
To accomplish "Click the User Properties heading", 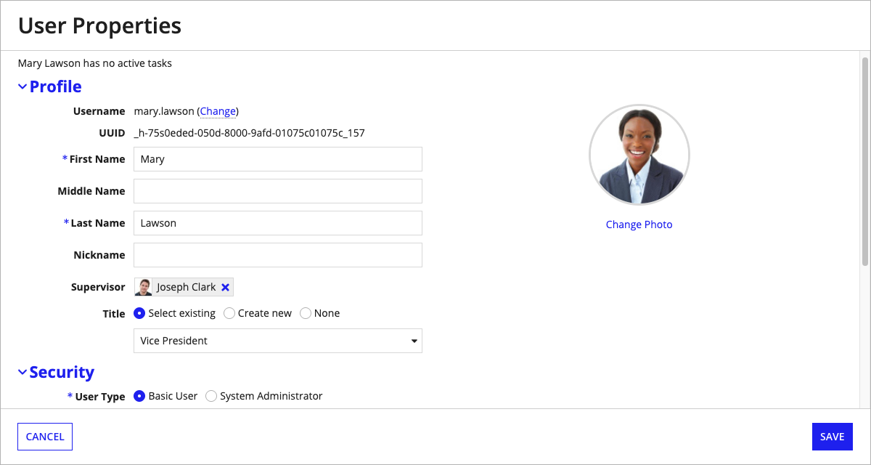I will 99,25.
